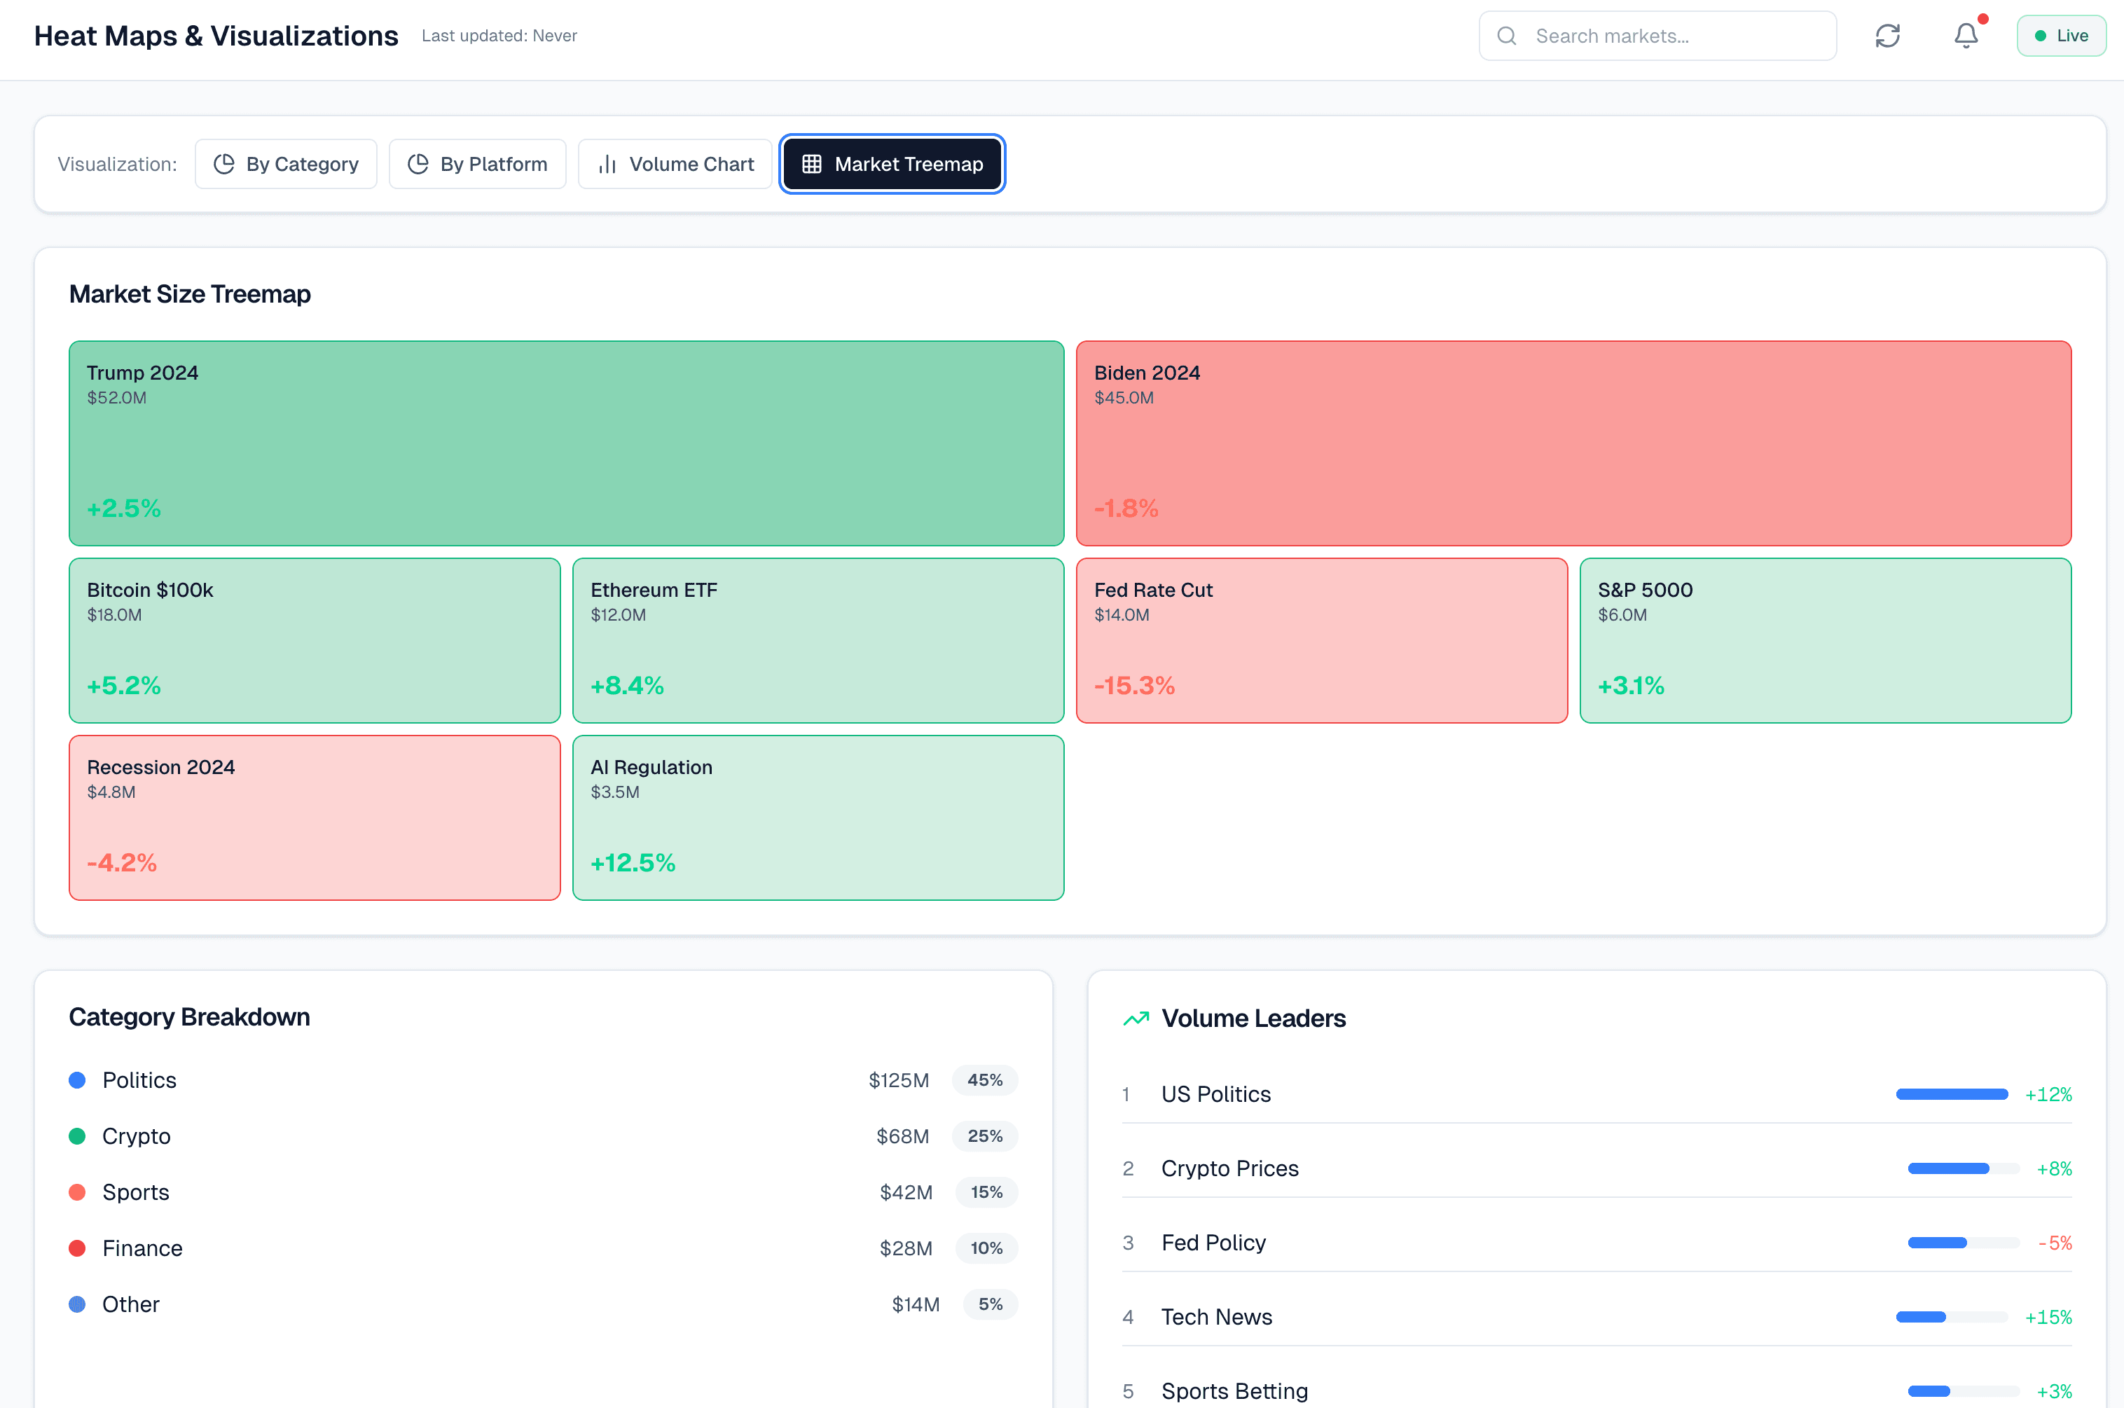This screenshot has height=1408, width=2124.
Task: Select the Fed Rate Cut treemap tile
Action: pos(1320,640)
